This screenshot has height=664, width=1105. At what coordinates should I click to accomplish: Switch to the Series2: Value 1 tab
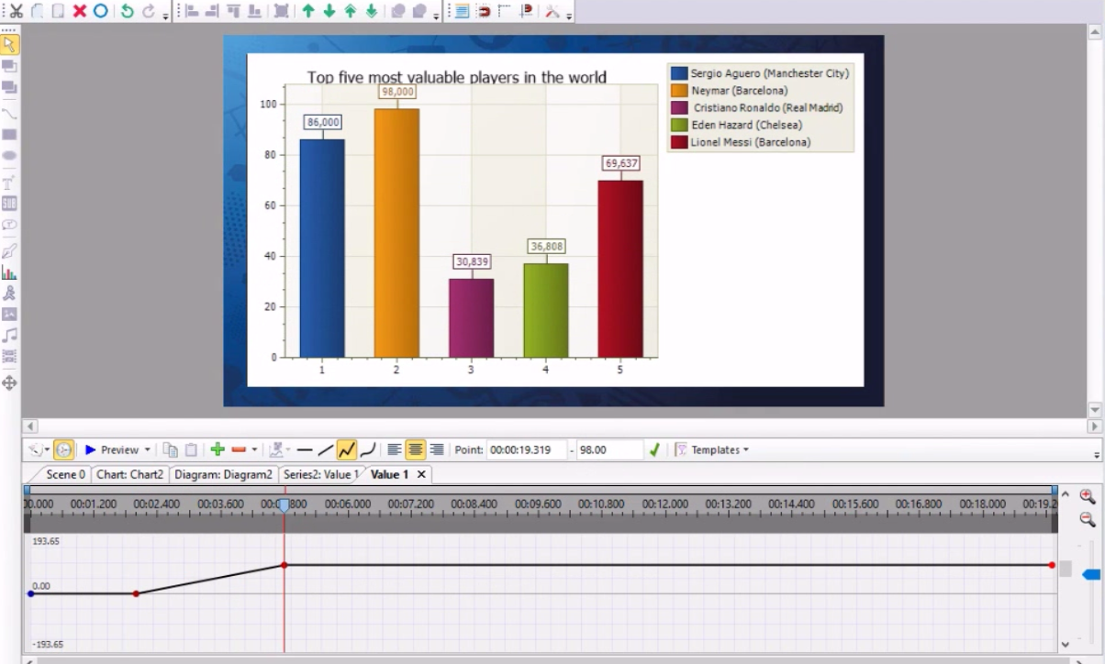[320, 474]
